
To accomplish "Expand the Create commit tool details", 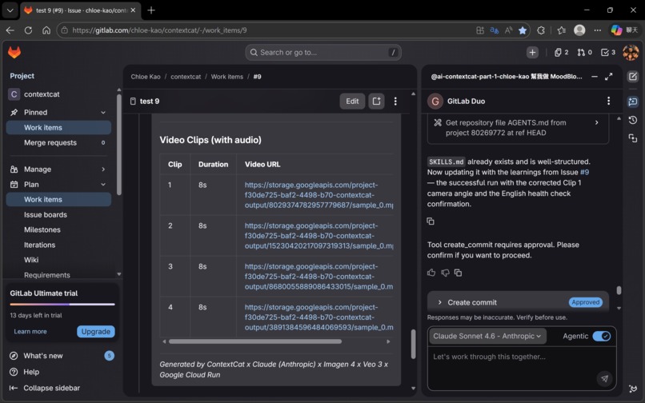I will 439,302.
